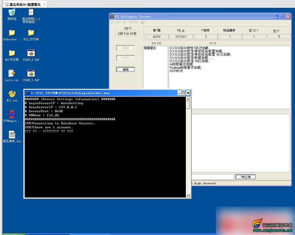Click the IOCP成功 log line
The width and height of the screenshot is (295, 235).
(176, 71)
